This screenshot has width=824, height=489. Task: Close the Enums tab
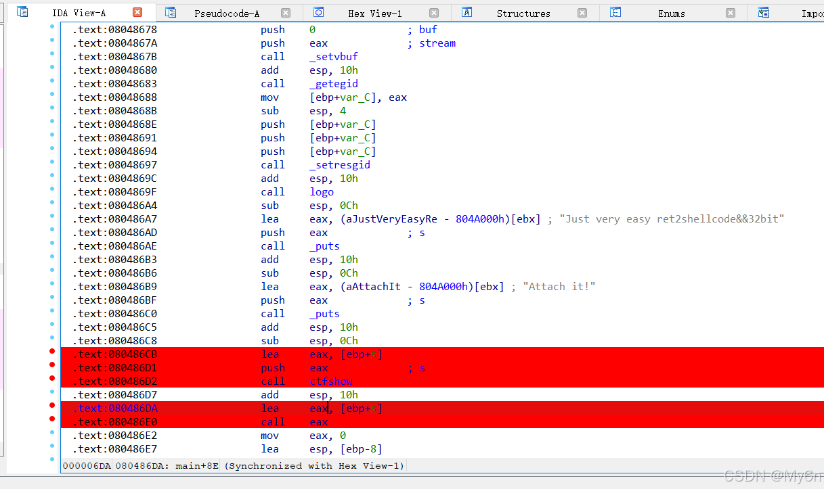click(x=731, y=12)
